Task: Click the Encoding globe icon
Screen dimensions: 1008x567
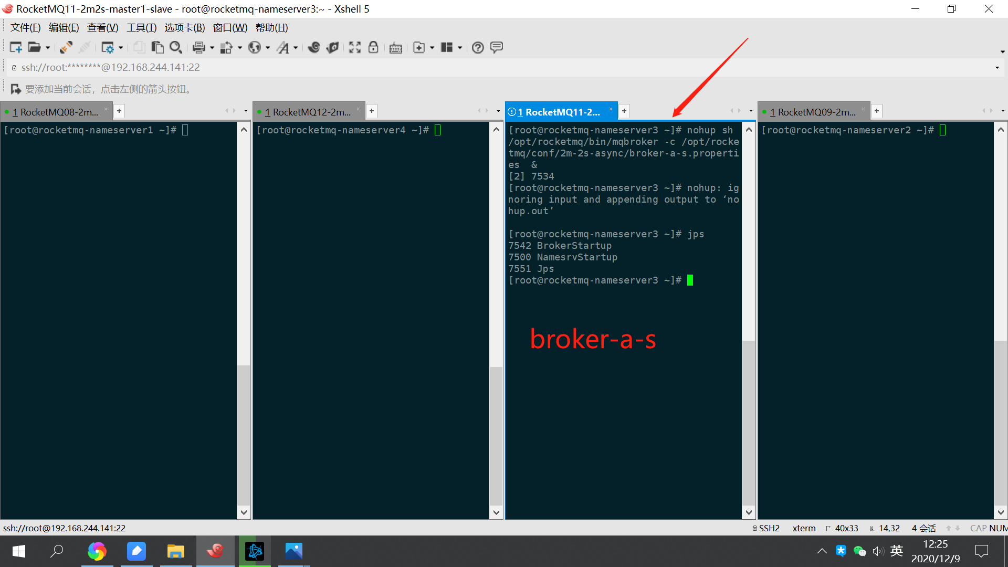Action: click(255, 47)
